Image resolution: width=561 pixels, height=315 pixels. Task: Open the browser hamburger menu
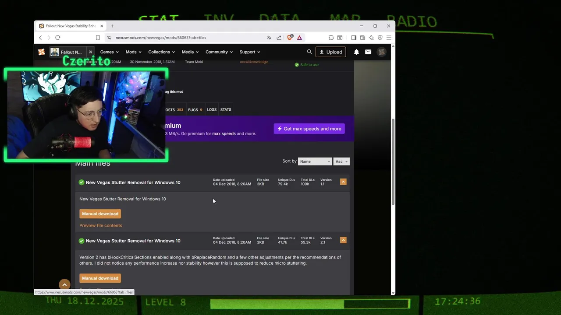389,38
